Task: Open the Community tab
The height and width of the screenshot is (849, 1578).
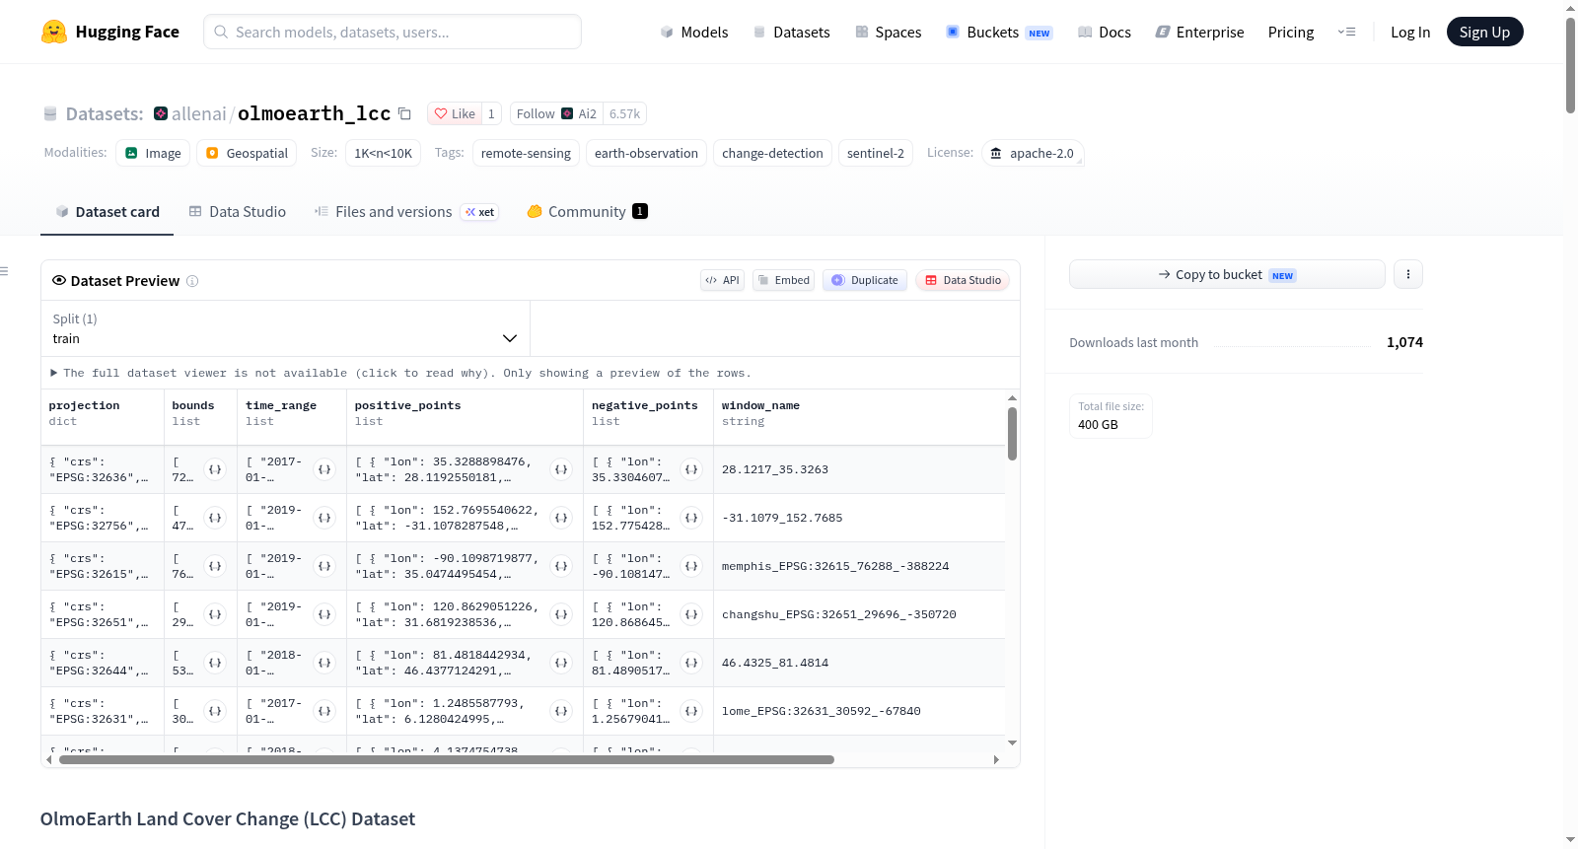Action: coord(588,212)
